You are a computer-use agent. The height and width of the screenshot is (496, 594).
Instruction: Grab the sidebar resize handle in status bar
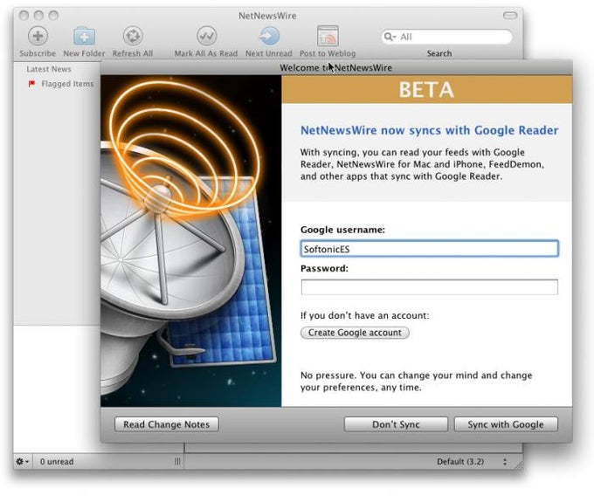(177, 462)
